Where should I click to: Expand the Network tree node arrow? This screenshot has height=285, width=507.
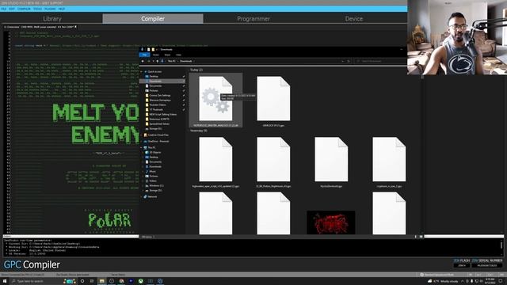click(x=142, y=197)
